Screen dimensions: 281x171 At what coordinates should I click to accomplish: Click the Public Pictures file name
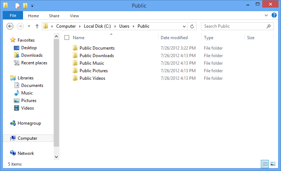(x=94, y=70)
